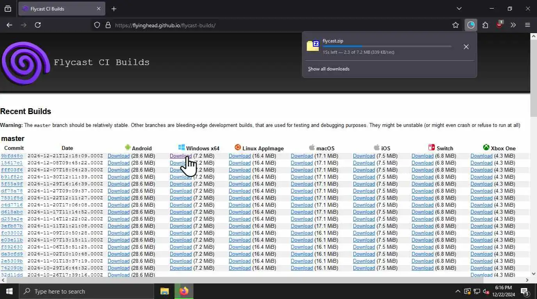The width and height of the screenshot is (537, 299).
Task: Click Firefox icon in taskbar
Action: pyautogui.click(x=184, y=291)
